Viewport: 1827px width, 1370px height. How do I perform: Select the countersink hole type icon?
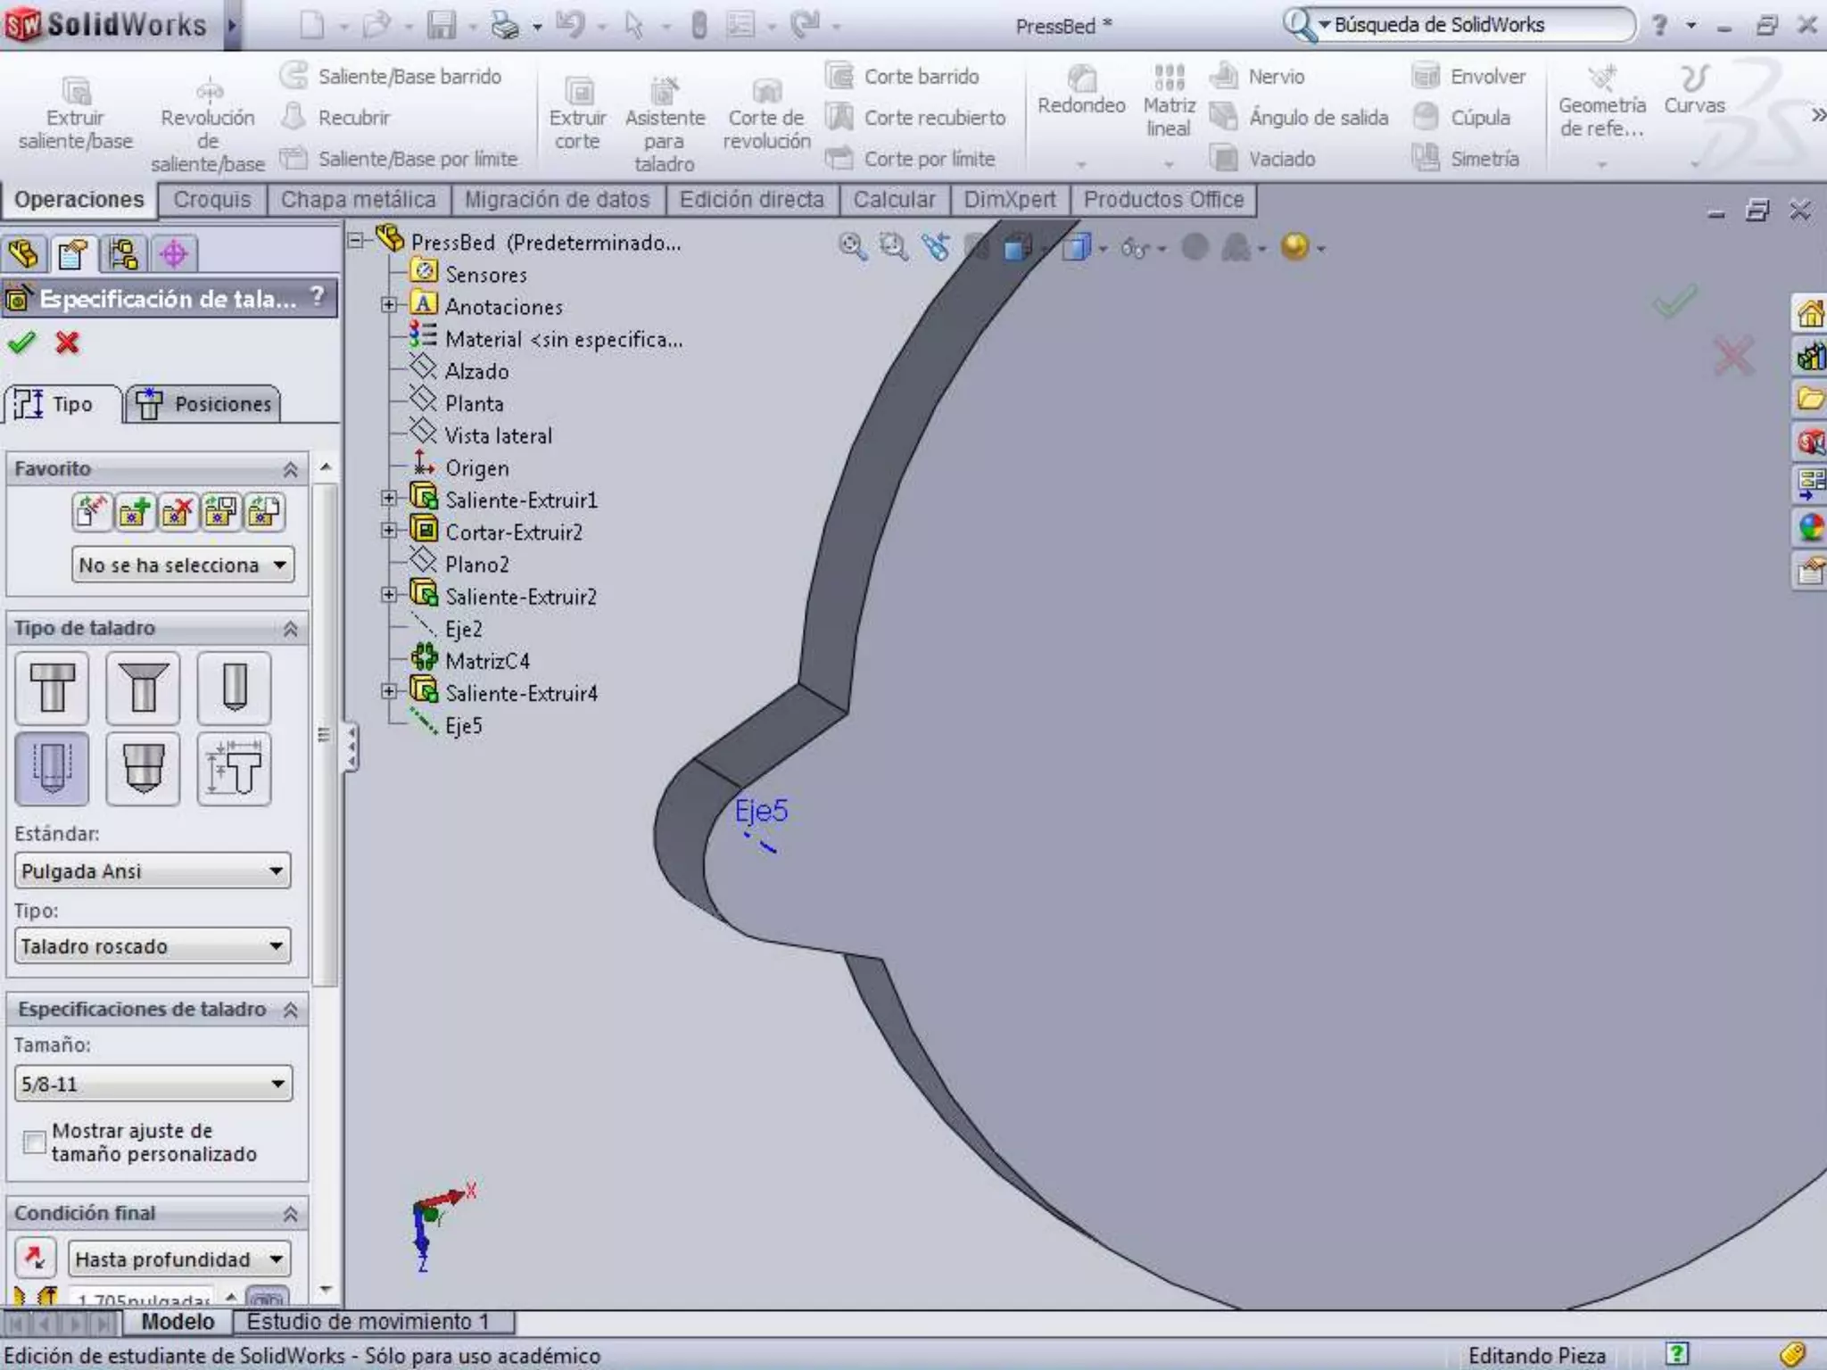pos(143,688)
